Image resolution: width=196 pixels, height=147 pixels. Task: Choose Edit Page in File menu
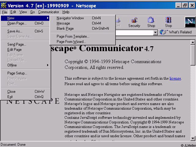pos(25,50)
